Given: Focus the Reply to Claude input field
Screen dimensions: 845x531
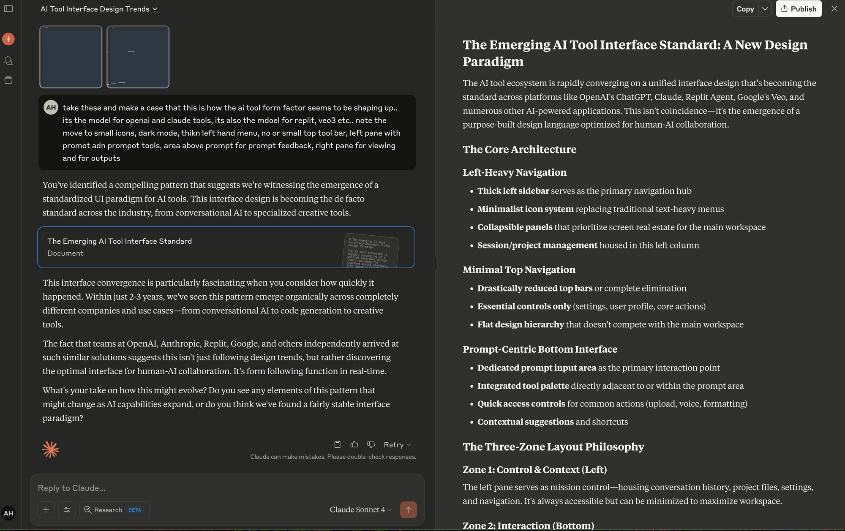Looking at the screenshot, I should coord(227,488).
